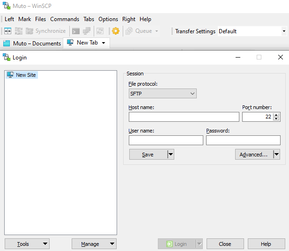Expand the Queue dropdown arrow
This screenshot has height=251, width=289.
click(x=156, y=31)
